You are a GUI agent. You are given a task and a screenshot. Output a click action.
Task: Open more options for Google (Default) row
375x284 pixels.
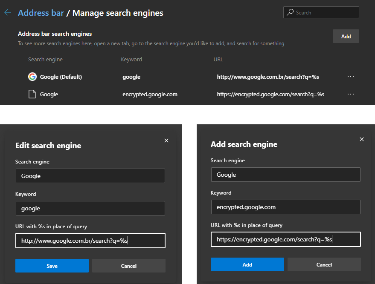351,77
